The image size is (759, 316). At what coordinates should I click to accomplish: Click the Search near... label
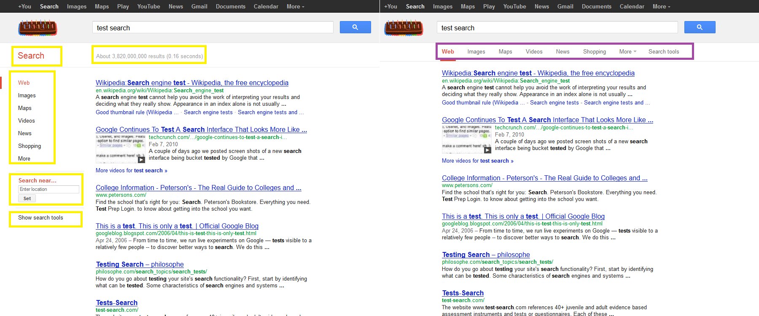coord(37,180)
